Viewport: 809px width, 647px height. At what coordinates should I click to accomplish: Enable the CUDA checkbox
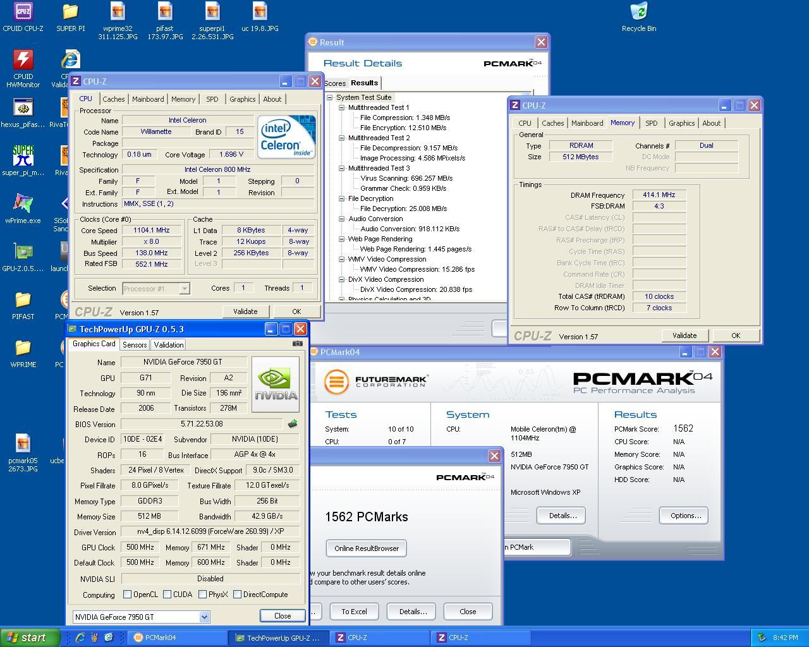click(x=167, y=595)
